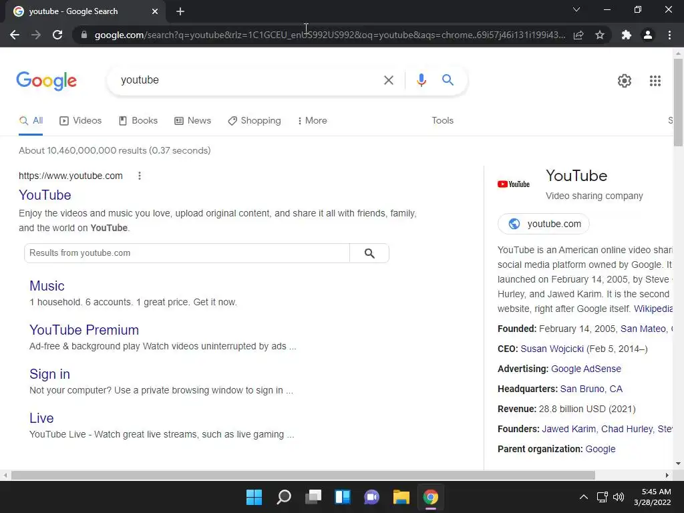Click the 'Results from youtube.com' input
Screen dimensions: 684x513
[187, 253]
